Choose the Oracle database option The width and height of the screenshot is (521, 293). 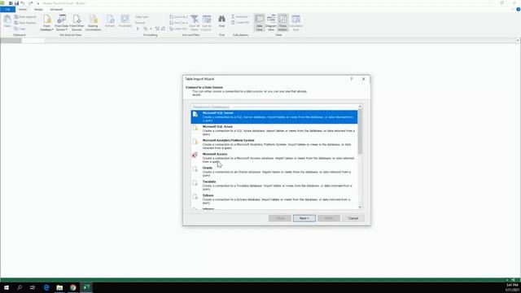[274, 172]
